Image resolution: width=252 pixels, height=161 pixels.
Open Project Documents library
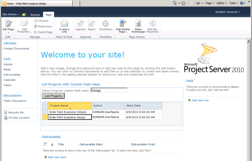pyautogui.click(x=16, y=48)
